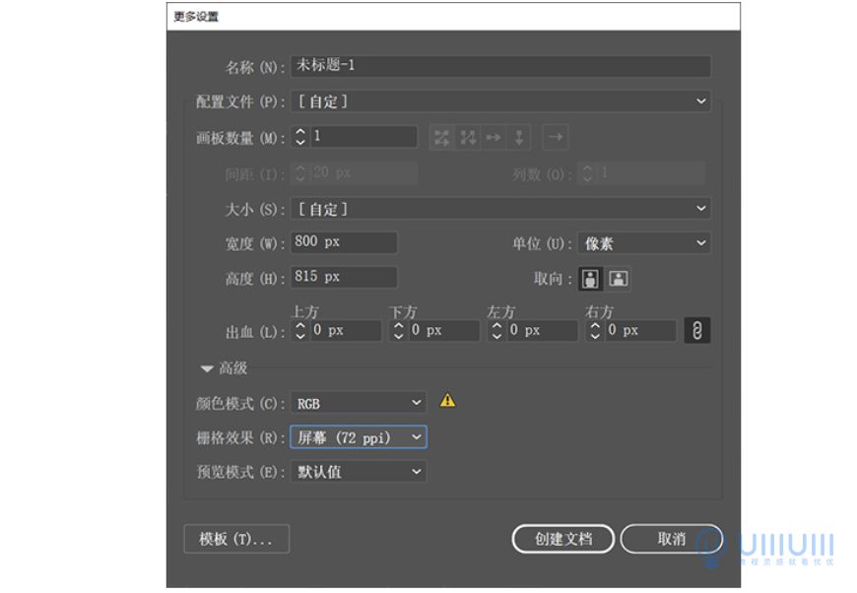Collapse the 高级 advanced section triangle
The width and height of the screenshot is (857, 593).
[207, 368]
